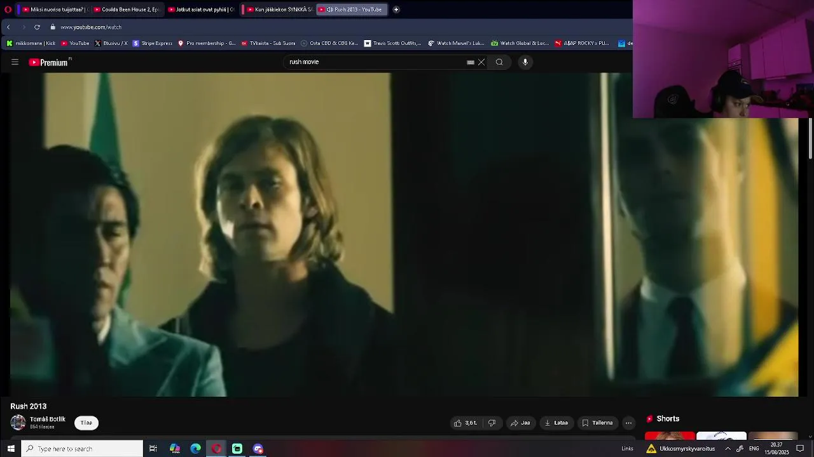Screen dimensions: 814x457
Task: Open the Opera browser taskbar icon
Action: point(216,449)
